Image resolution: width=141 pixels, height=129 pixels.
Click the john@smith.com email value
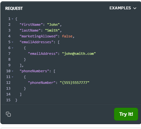click(79, 54)
